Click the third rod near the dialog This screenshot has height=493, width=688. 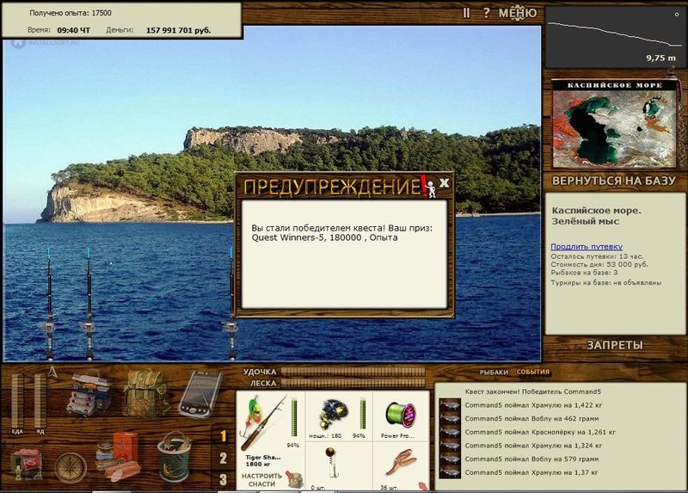coord(230,303)
